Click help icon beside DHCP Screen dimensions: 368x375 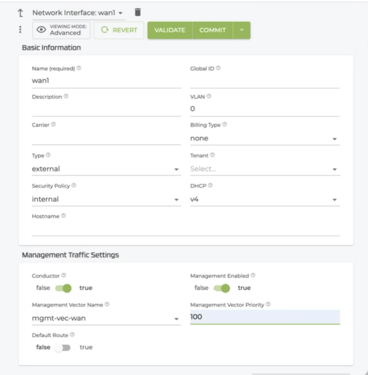(210, 185)
